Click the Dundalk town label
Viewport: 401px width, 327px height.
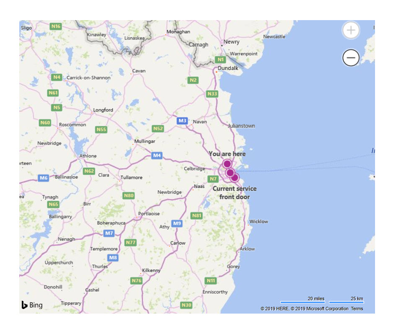click(228, 68)
